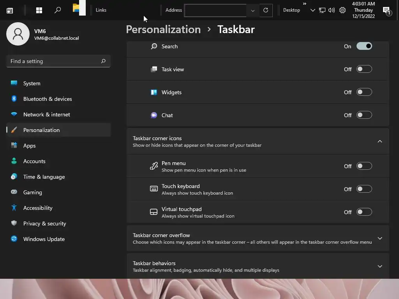Open the network tray icon

(x=322, y=10)
